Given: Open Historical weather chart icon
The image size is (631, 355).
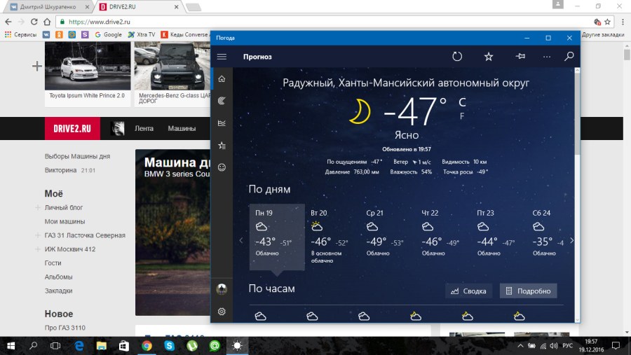Looking at the screenshot, I should pos(222,123).
